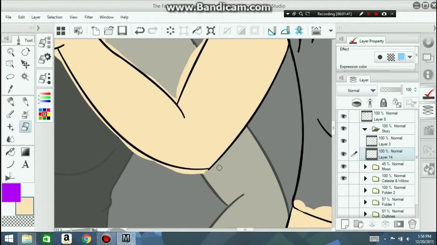
Task: Toggle visibility of Story folder
Action: tap(343, 129)
